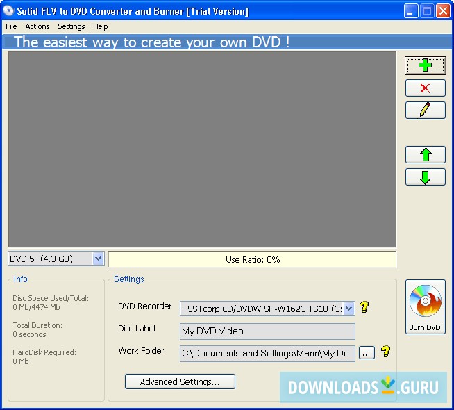Click the 'Disc Label' label

click(137, 328)
